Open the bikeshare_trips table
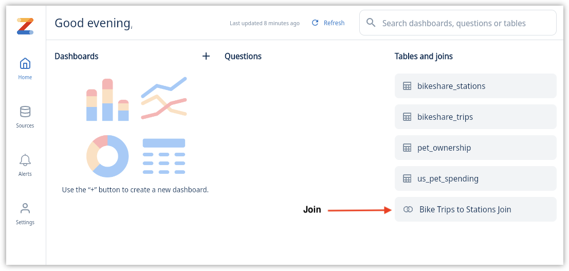Image resolution: width=569 pixels, height=271 pixels. 475,117
